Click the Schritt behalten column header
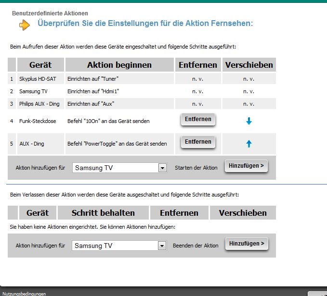This screenshot has width=327, height=296. pyautogui.click(x=103, y=213)
